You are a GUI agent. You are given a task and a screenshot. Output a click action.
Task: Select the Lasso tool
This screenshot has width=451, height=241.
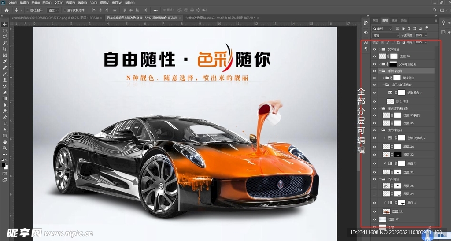[4, 37]
